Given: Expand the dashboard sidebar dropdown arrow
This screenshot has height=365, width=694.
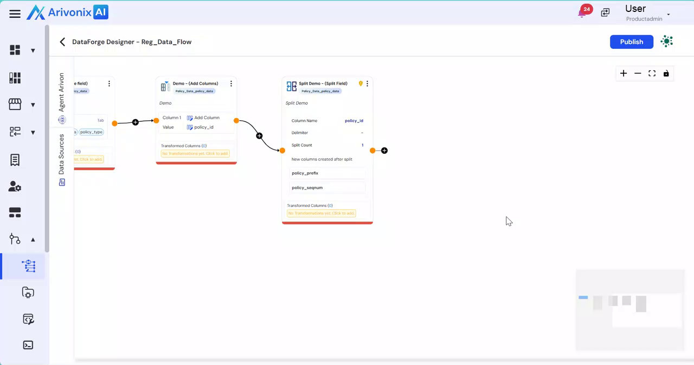Looking at the screenshot, I should (x=33, y=50).
